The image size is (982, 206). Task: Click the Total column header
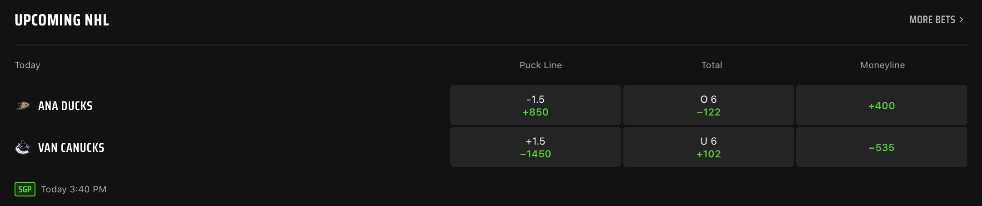pos(711,65)
